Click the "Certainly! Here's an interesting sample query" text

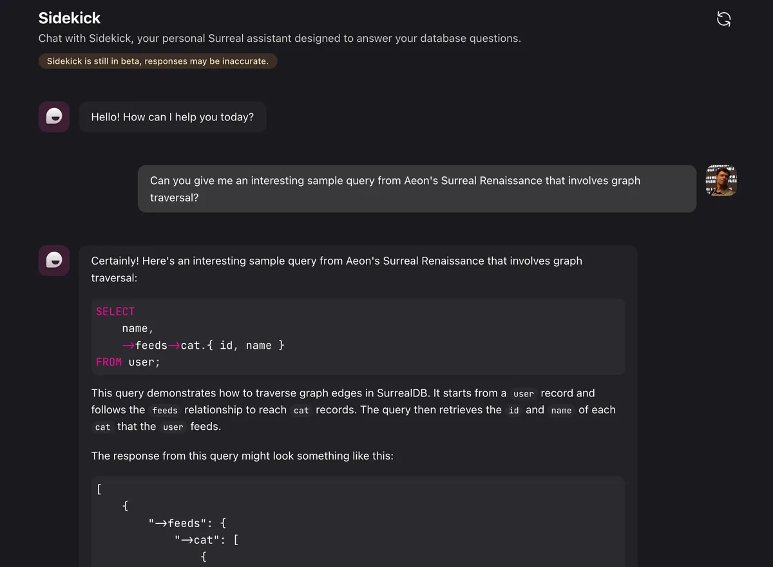337,269
